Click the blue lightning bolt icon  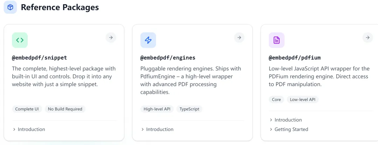click(148, 40)
